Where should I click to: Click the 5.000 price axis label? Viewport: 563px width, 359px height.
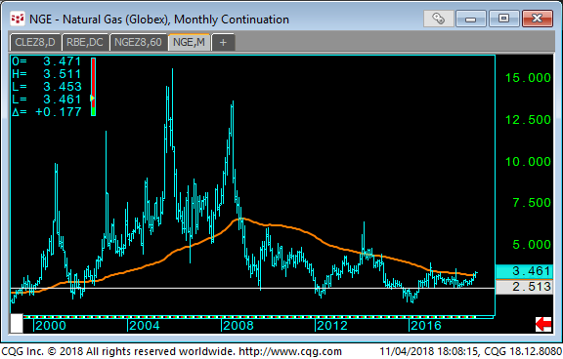(532, 245)
